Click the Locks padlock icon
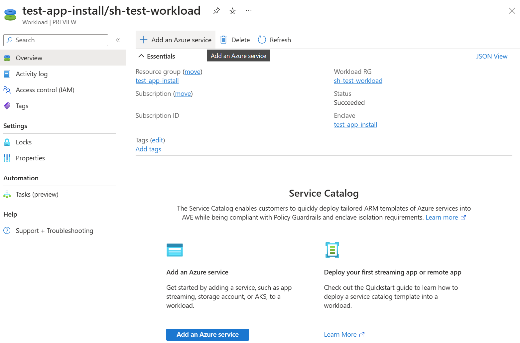520x343 pixels. [x=7, y=142]
